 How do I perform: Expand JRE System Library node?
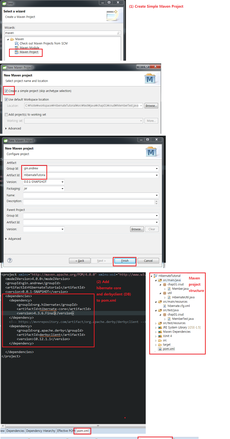156,328
